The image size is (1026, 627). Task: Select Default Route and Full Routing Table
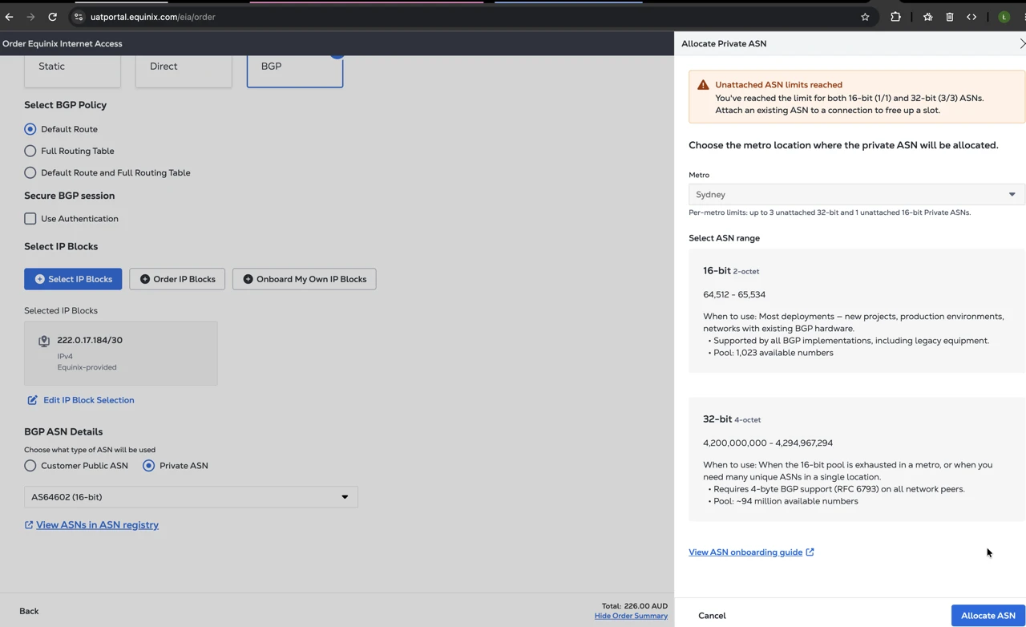(30, 172)
